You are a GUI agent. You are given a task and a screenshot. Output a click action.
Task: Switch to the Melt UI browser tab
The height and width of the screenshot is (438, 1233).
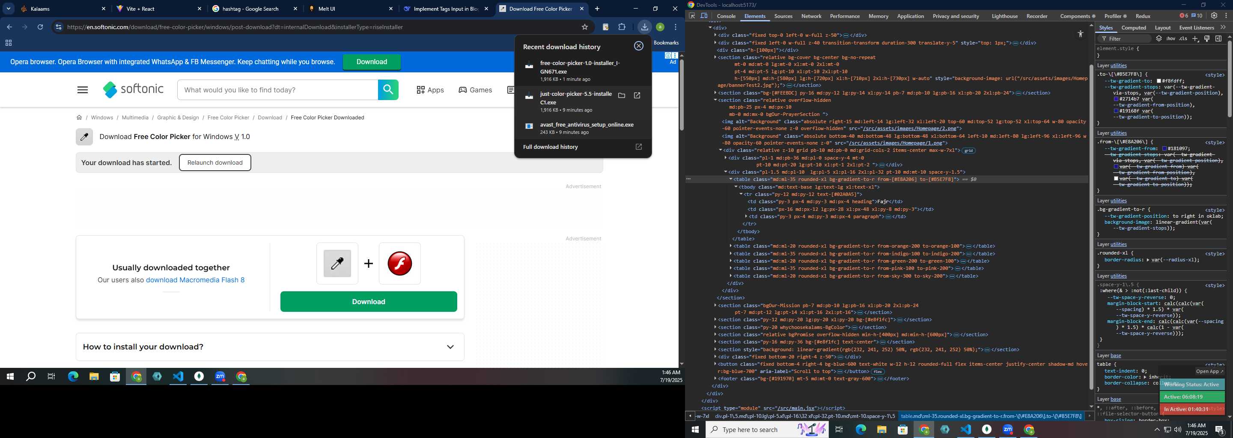tap(351, 9)
